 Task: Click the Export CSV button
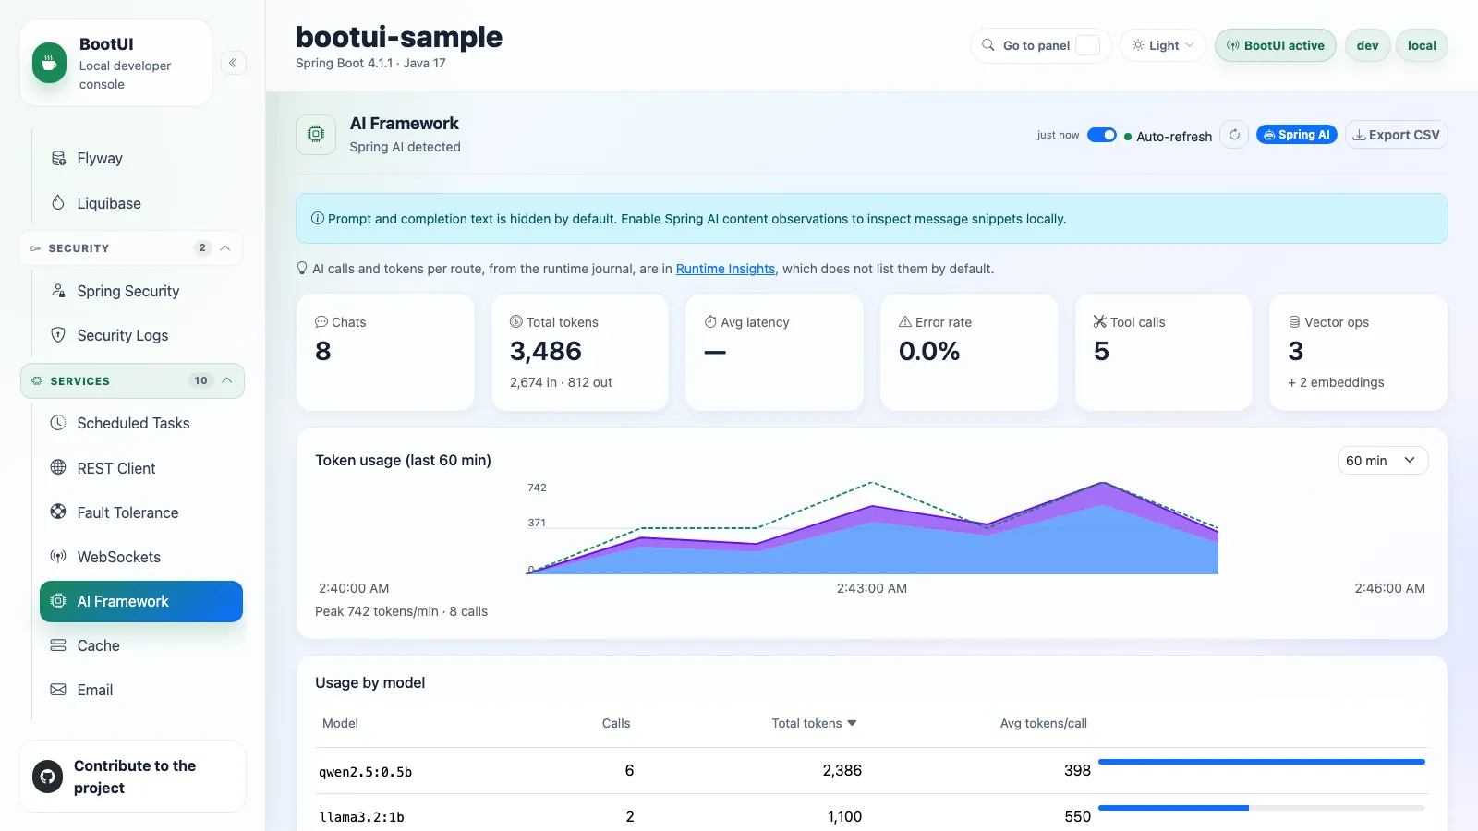coord(1397,135)
